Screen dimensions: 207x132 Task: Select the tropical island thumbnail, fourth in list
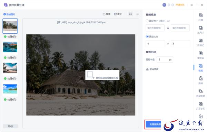click(x=10, y=89)
